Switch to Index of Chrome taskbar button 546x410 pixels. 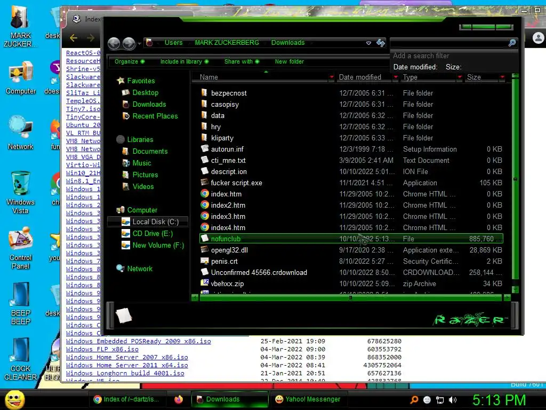click(127, 399)
